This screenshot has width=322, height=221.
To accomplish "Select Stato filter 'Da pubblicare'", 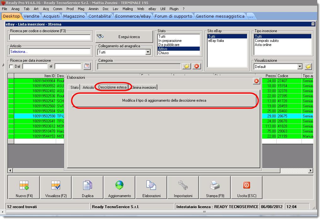I will pyautogui.click(x=179, y=45).
